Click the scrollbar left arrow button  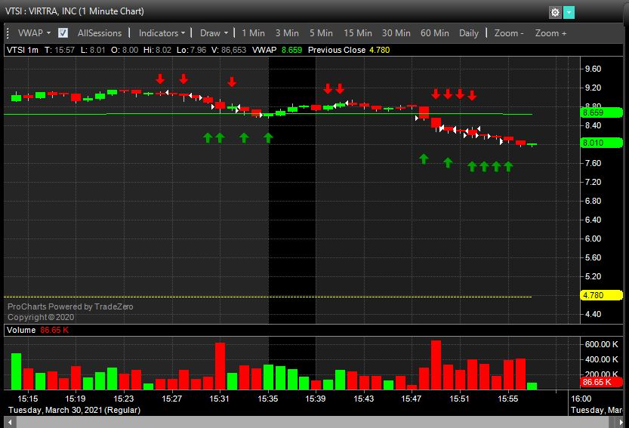pos(8,422)
